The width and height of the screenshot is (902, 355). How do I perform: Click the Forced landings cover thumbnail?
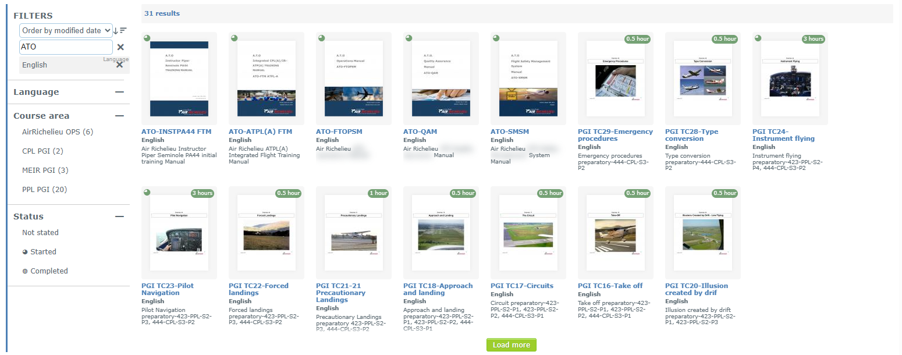click(267, 233)
